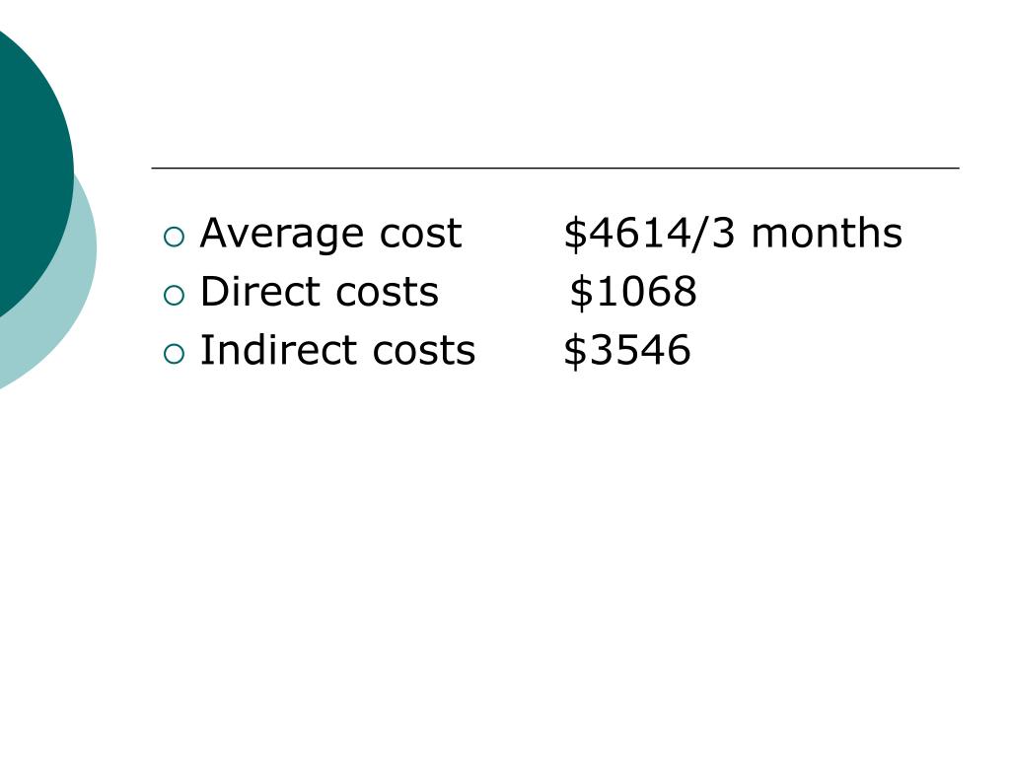Click the word 'cost' after Average

(420, 235)
